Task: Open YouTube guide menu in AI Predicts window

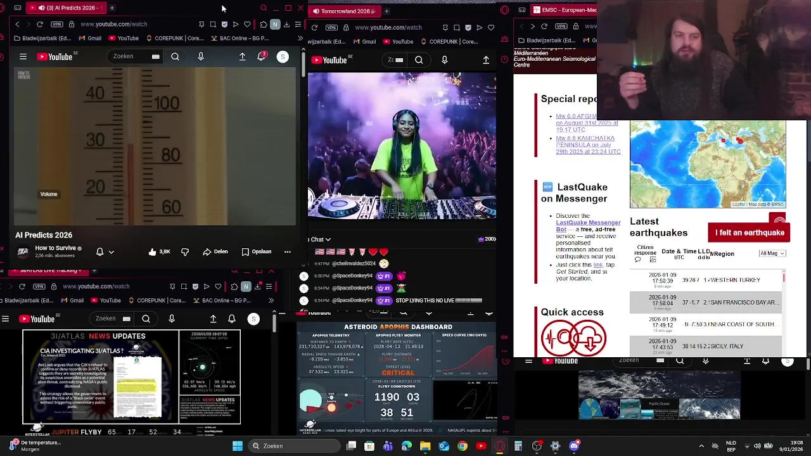Action: (x=23, y=56)
